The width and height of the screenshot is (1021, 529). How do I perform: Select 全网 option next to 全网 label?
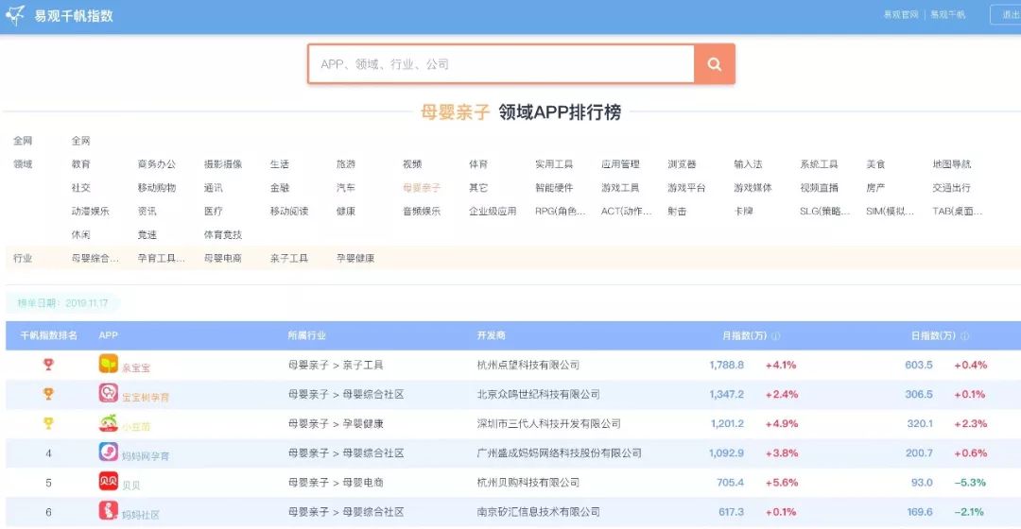[80, 141]
